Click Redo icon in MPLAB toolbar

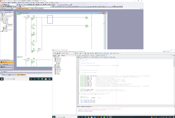pyautogui.click(x=64, y=53)
